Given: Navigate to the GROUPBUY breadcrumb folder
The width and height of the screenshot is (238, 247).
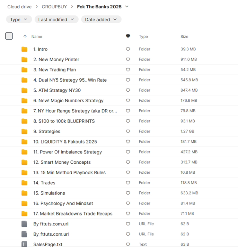Looking at the screenshot, I should [x=54, y=6].
